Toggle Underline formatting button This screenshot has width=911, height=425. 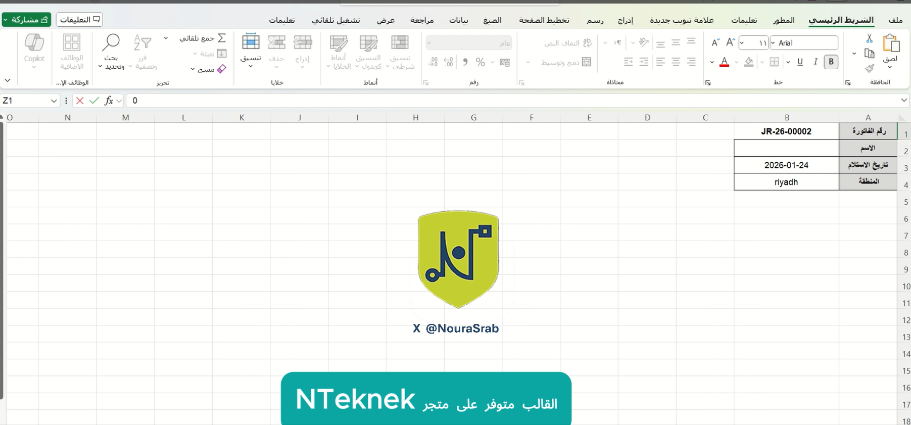click(x=800, y=62)
